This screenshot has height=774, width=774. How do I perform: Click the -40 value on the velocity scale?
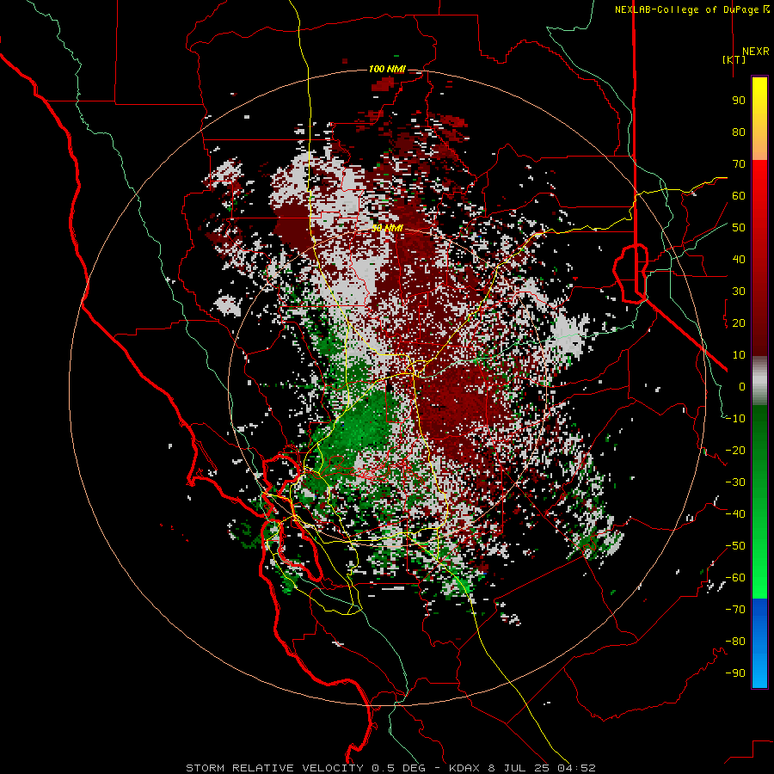(735, 514)
